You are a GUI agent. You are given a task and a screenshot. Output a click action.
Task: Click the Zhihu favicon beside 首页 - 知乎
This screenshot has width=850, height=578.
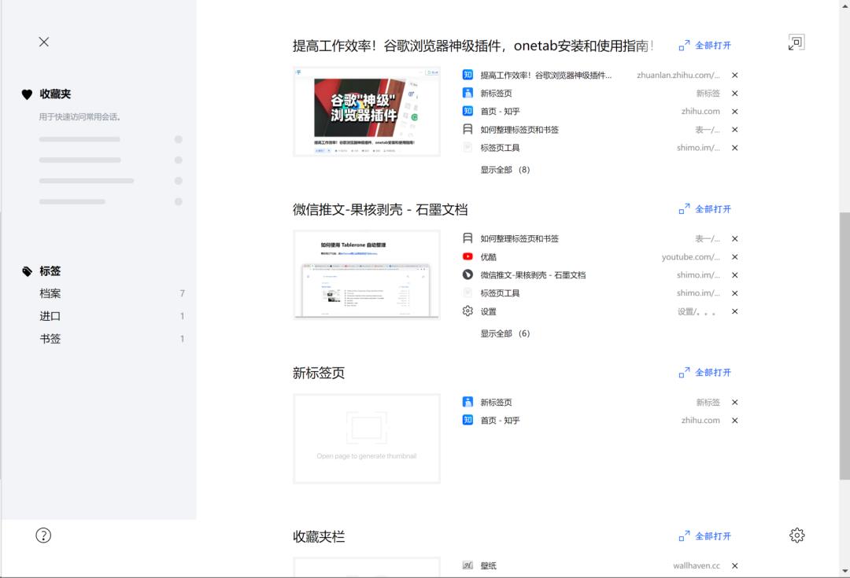coord(466,111)
